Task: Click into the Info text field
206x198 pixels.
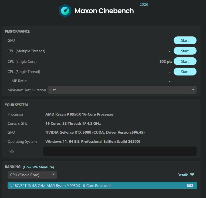Action: point(120,151)
